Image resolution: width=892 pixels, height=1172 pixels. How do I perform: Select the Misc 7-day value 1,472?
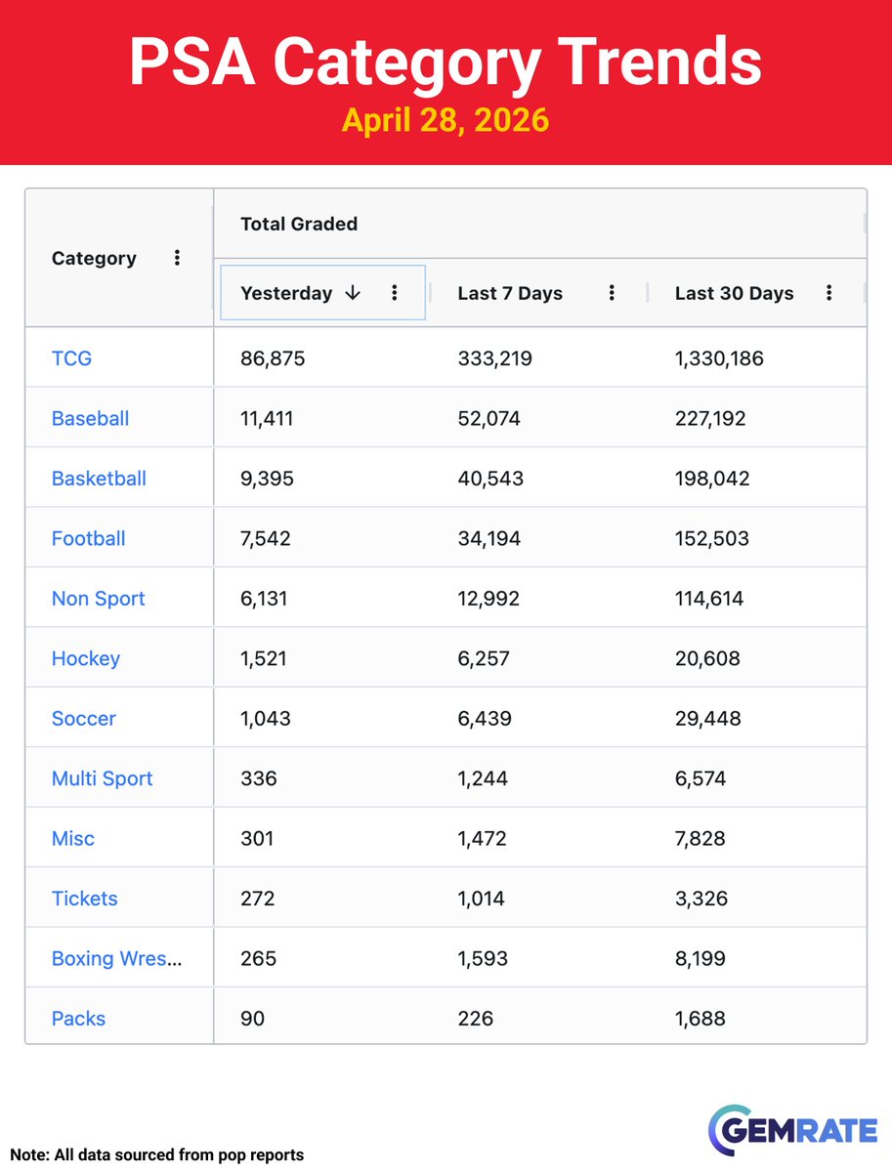[482, 839]
